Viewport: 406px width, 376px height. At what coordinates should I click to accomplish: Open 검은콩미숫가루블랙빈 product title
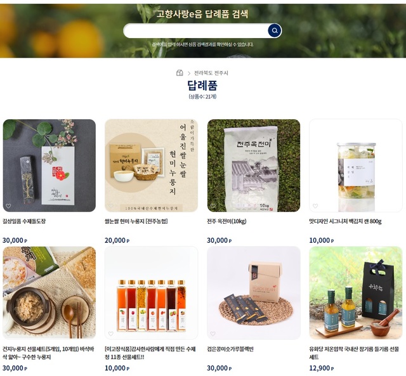pos(230,349)
